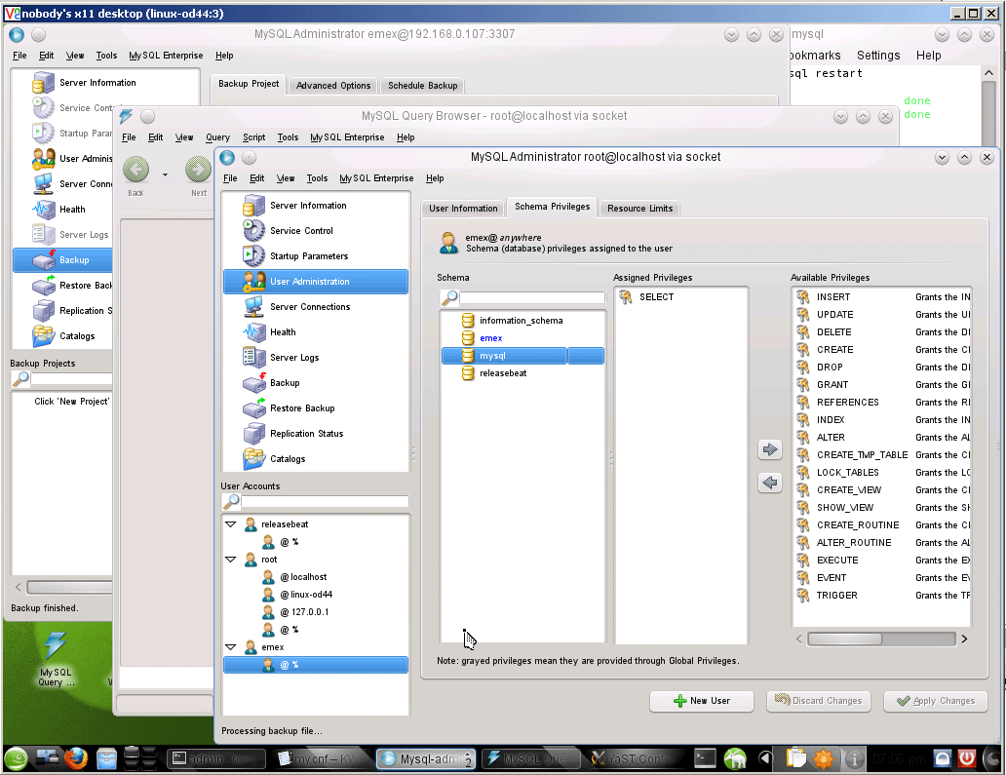Open the Query menu in Query Browser
The image size is (1006, 775).
[217, 137]
